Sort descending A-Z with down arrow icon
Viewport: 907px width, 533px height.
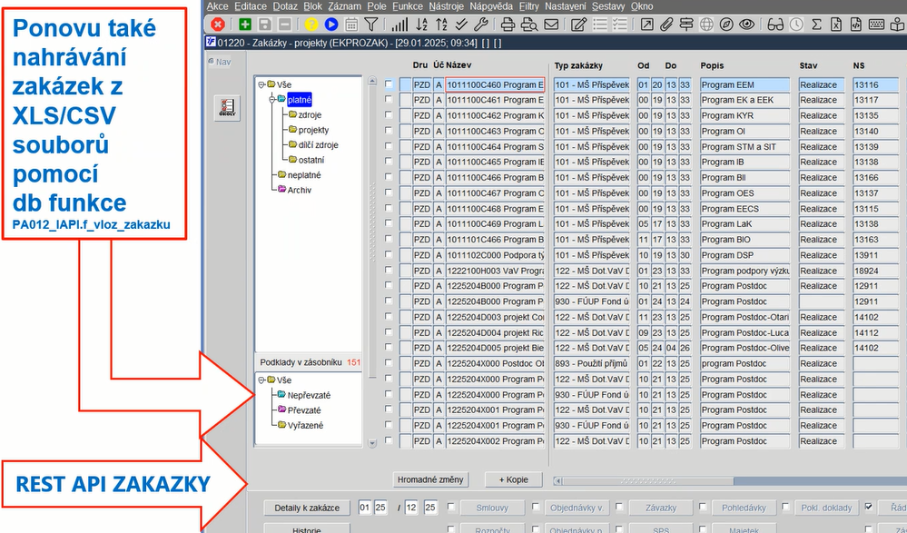coord(421,25)
